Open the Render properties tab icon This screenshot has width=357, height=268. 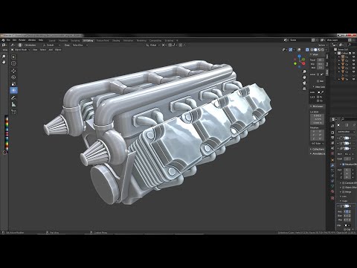[x=332, y=132]
